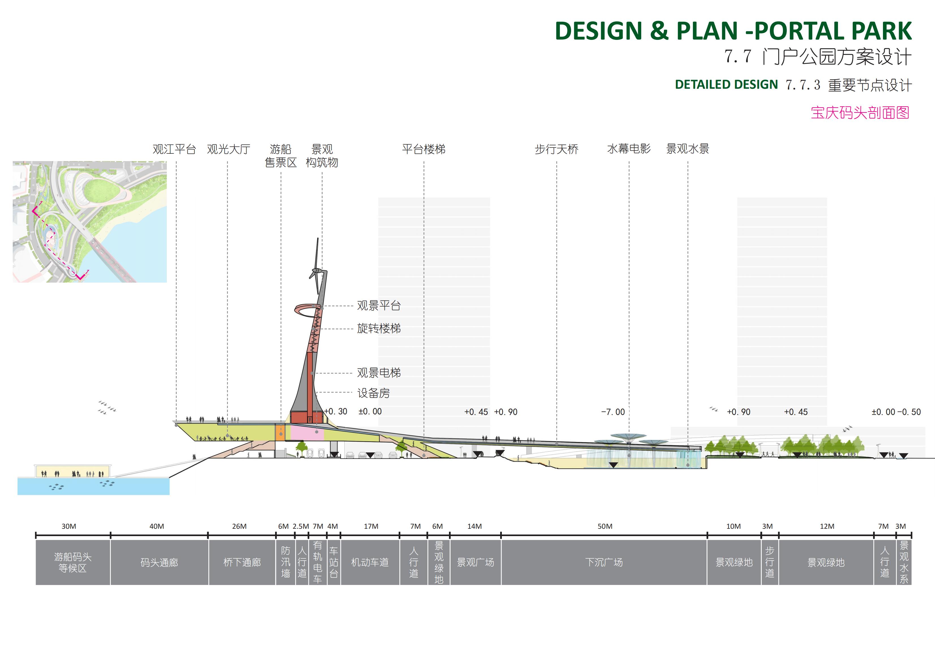The height and width of the screenshot is (661, 935).
Task: Click the pink 宝庆码头剖面图 caption
Action: click(x=860, y=112)
